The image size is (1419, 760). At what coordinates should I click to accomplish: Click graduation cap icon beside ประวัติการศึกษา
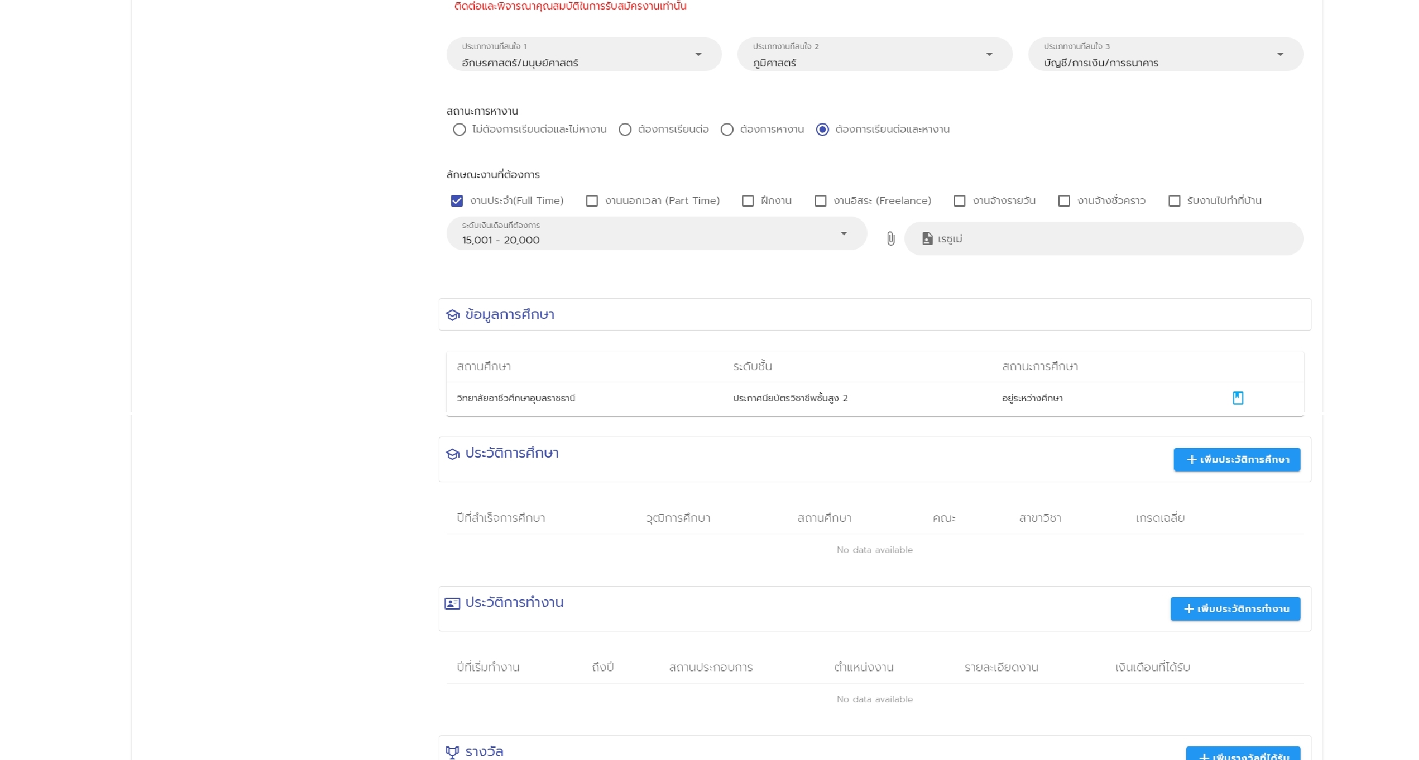(453, 454)
